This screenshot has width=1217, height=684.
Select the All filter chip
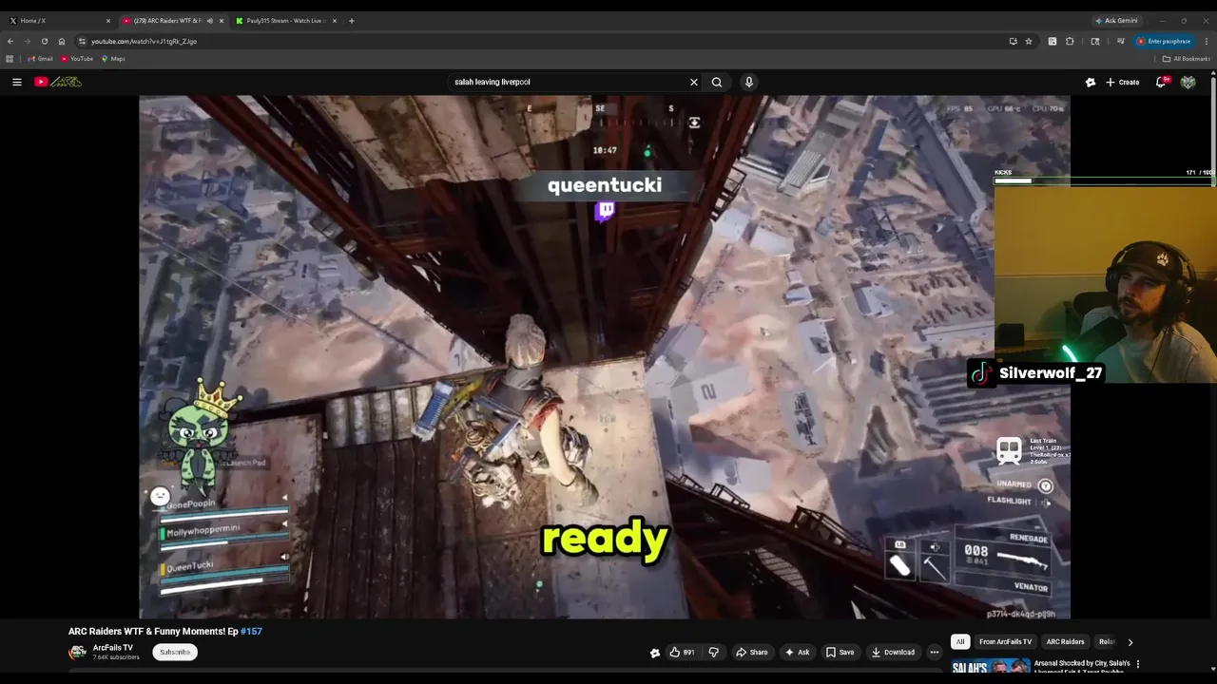coord(960,641)
